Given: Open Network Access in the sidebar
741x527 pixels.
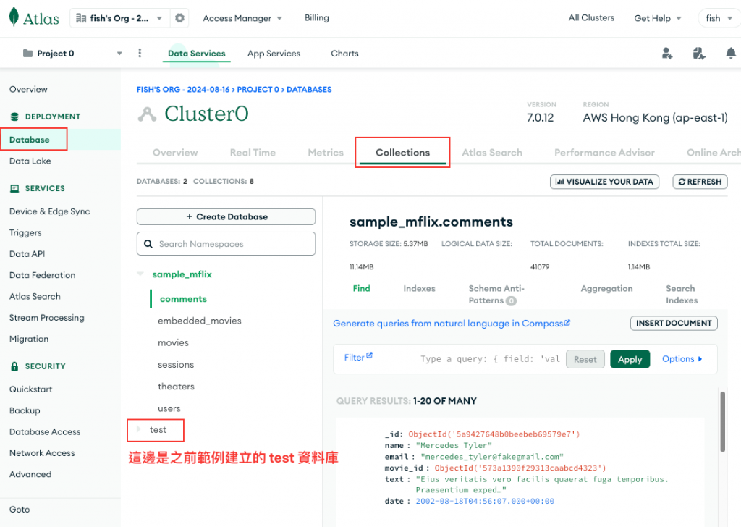Looking at the screenshot, I should 42,452.
